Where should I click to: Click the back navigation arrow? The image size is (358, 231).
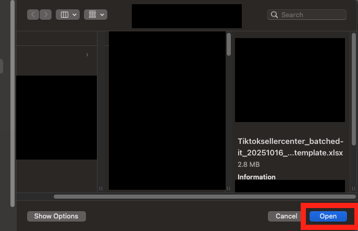[x=34, y=15]
